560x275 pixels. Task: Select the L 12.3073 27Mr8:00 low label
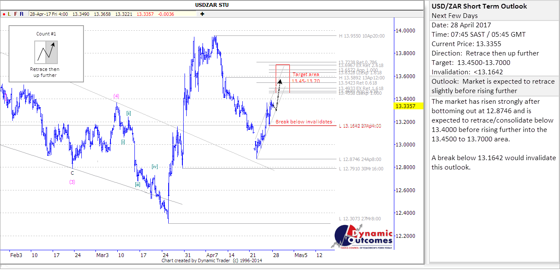[360, 219]
